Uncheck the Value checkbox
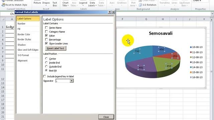Viewport: 214px width, 120px height. click(x=46, y=36)
